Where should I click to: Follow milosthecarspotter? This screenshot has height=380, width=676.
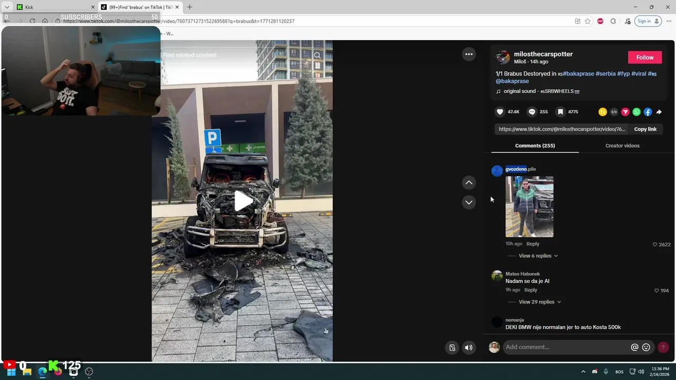tap(644, 57)
